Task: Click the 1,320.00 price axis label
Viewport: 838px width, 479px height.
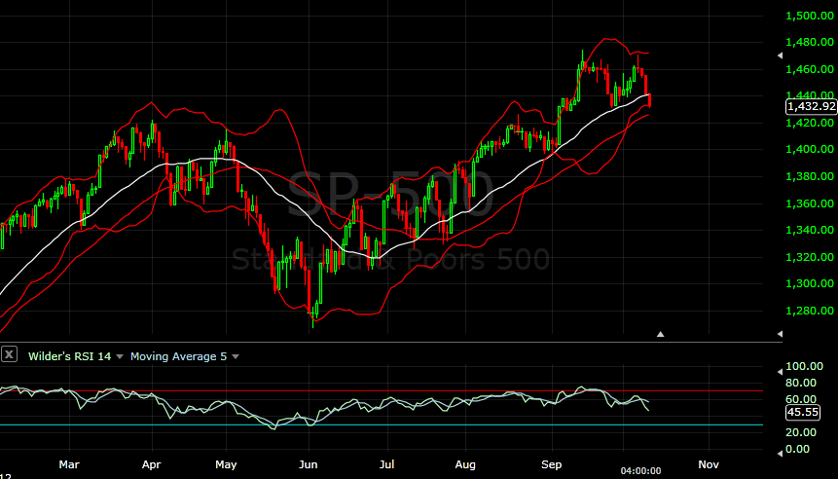Action: point(810,257)
